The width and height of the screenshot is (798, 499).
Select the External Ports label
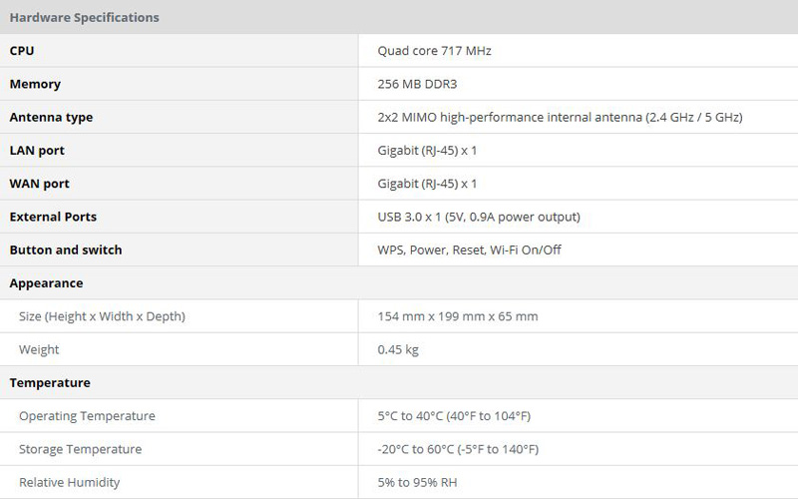coord(53,217)
